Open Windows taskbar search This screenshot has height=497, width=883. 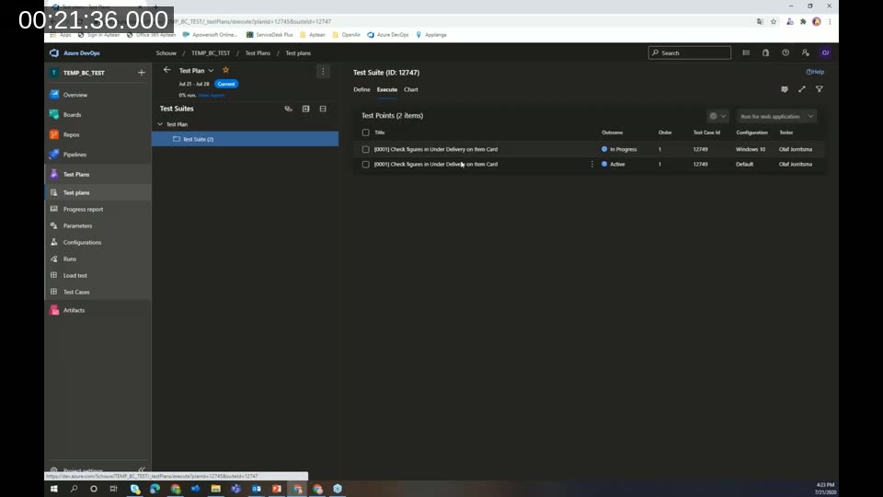point(74,489)
